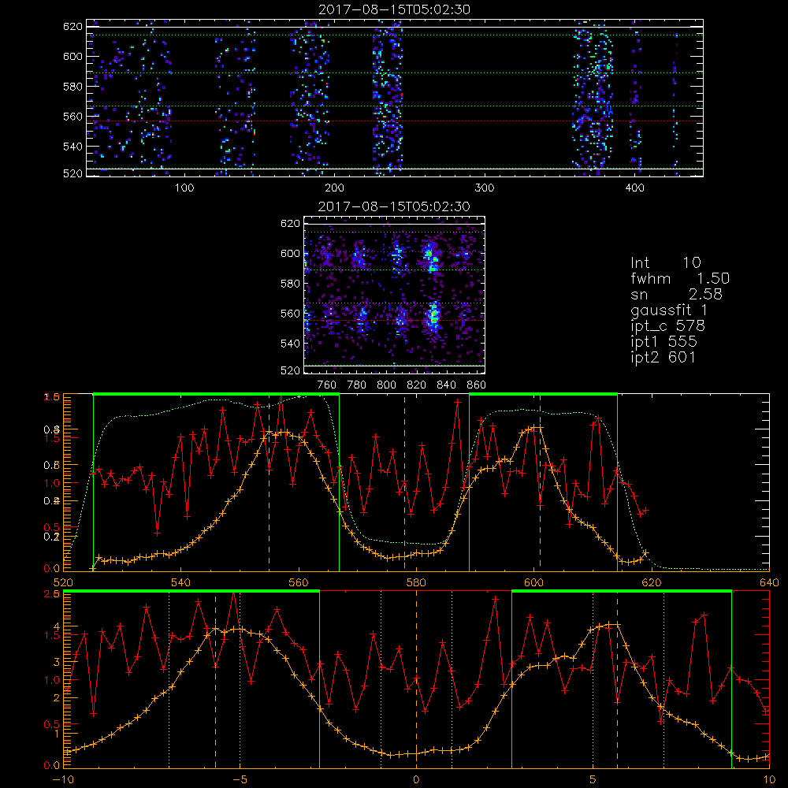Viewport: 788px width, 788px height.
Task: Click y-axis label 600 on middle image
Action: point(291,254)
